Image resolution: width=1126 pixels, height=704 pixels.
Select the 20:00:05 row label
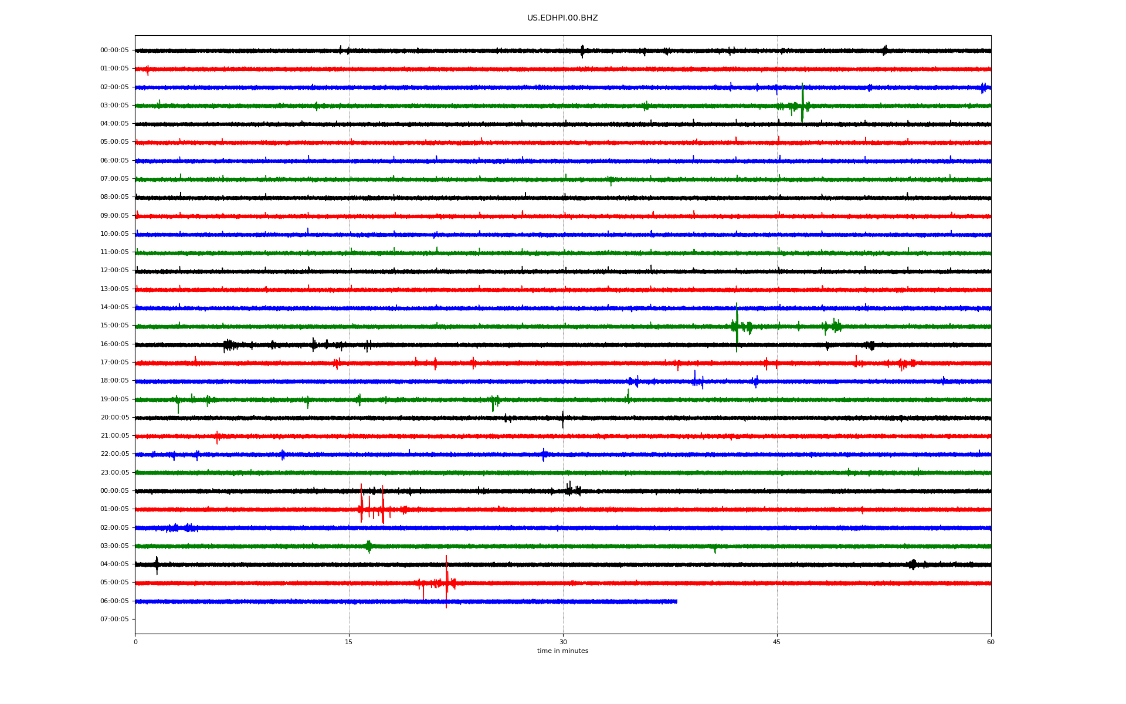114,418
